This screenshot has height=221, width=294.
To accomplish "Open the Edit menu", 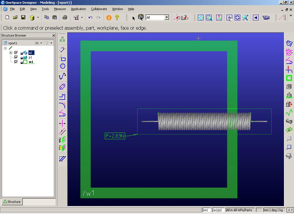I will [x=22, y=9].
